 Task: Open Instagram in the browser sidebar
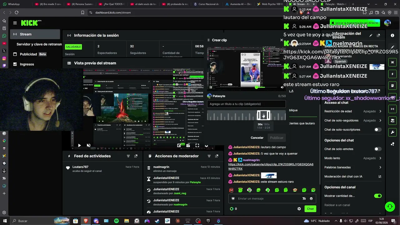click(4, 58)
